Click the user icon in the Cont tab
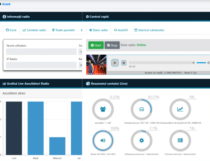 coord(7,30)
